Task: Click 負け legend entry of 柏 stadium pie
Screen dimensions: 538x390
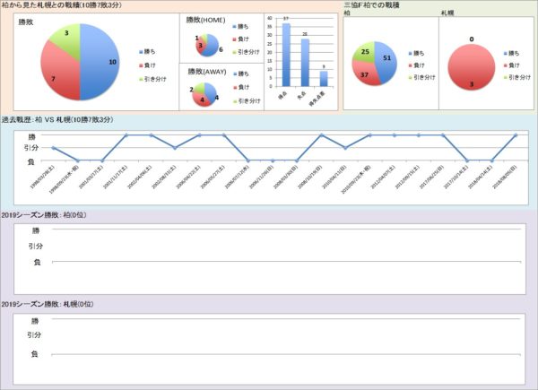Action: [x=417, y=65]
